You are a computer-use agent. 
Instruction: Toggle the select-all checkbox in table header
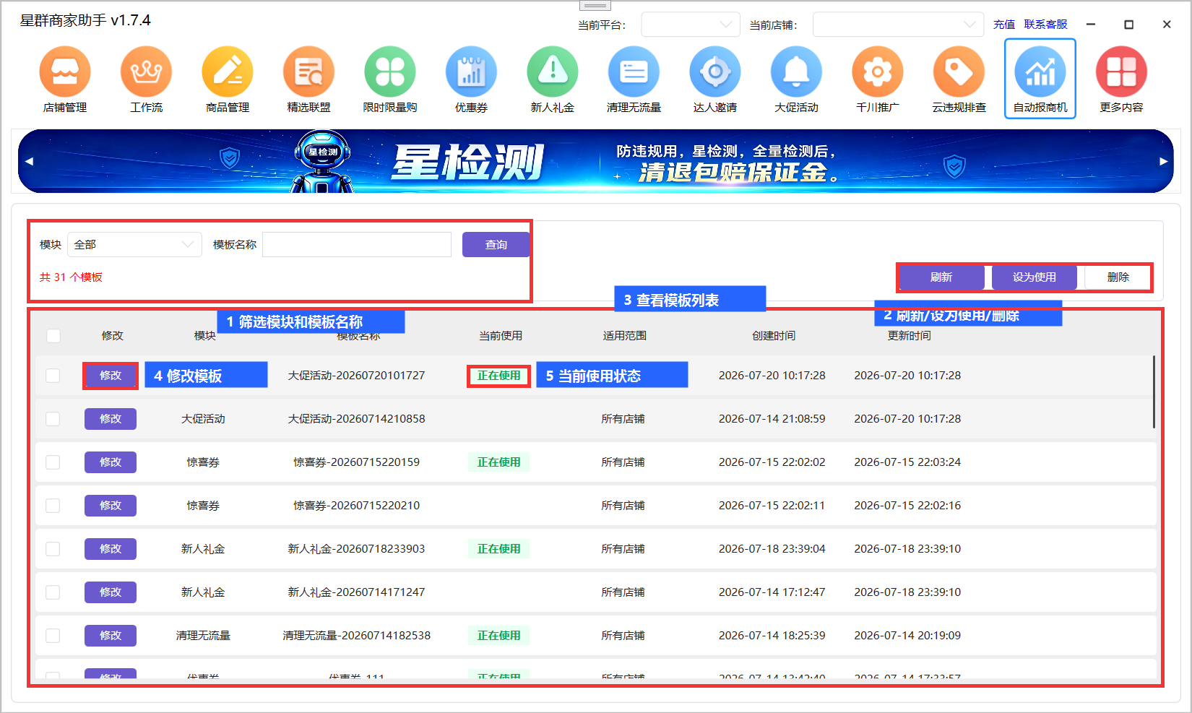pyautogui.click(x=53, y=336)
